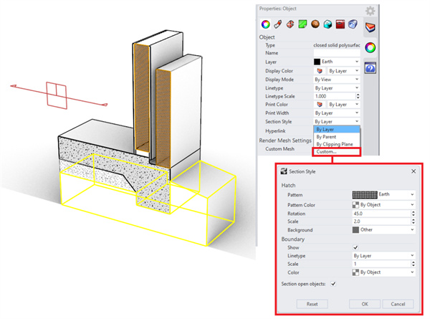Open the Pattern Color dropdown
The width and height of the screenshot is (430, 319).
click(x=383, y=204)
